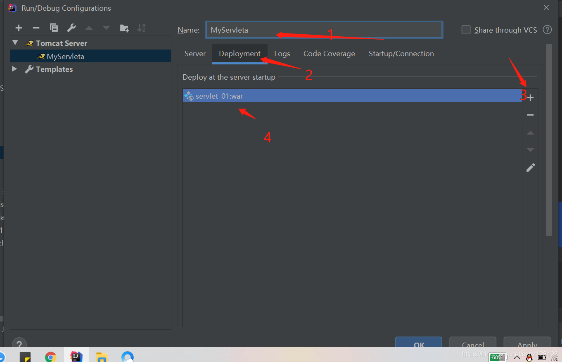Add a new run configuration
This screenshot has height=362, width=562.
(x=19, y=28)
